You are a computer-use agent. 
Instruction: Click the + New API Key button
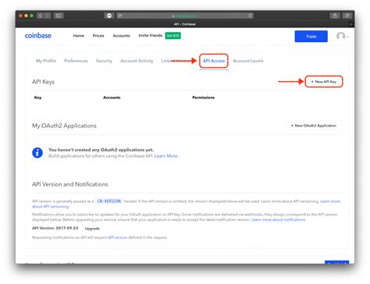tap(324, 82)
